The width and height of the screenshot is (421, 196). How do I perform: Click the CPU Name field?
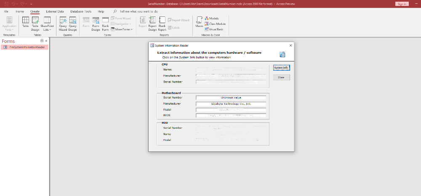(231, 70)
